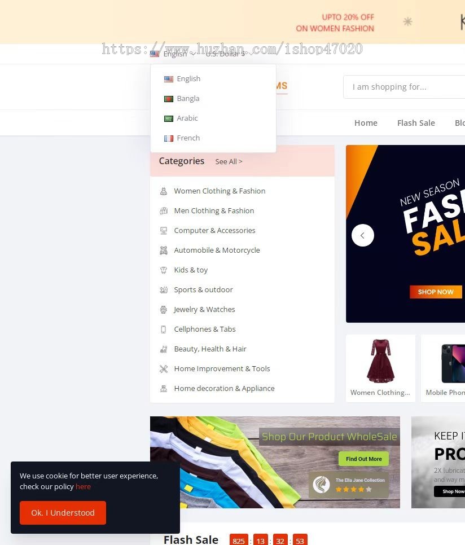Click the French flag icon in language list
Image resolution: width=465 pixels, height=545 pixels.
tap(169, 138)
